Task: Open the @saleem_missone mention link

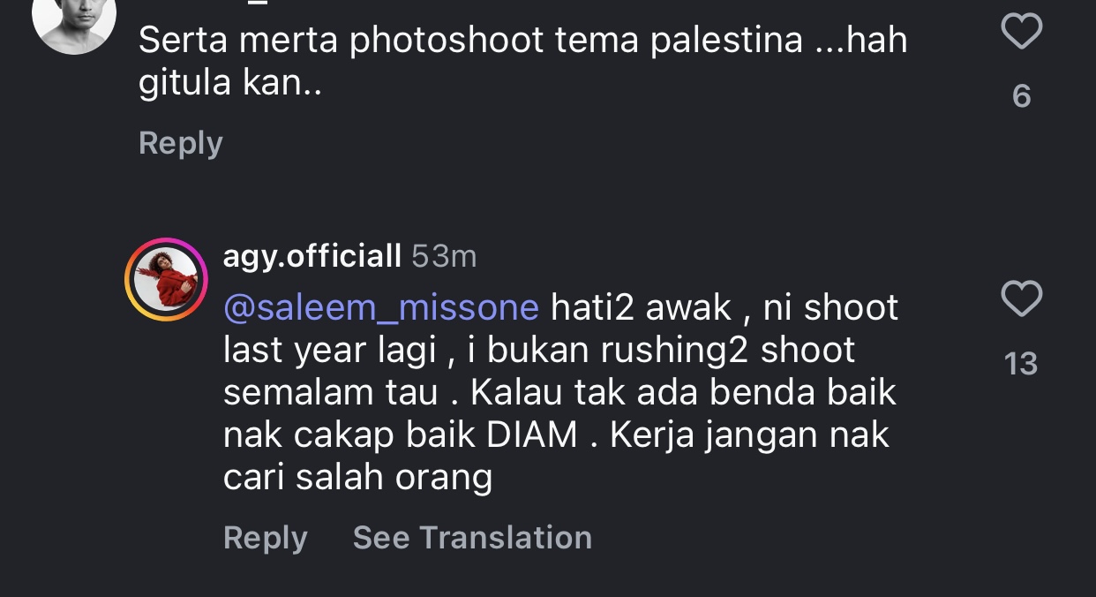Action: coord(380,307)
